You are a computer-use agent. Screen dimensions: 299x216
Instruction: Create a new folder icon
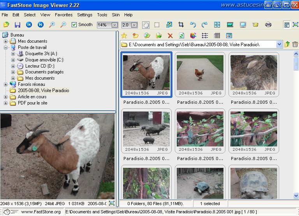point(135,36)
